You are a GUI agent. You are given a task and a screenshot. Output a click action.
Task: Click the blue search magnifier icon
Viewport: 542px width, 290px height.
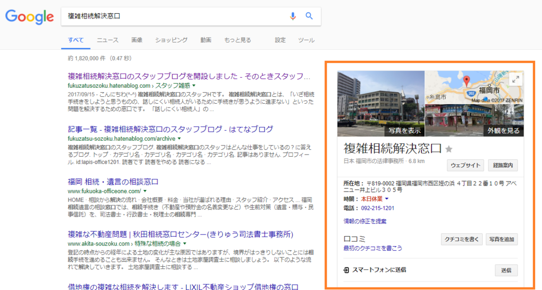pos(309,16)
